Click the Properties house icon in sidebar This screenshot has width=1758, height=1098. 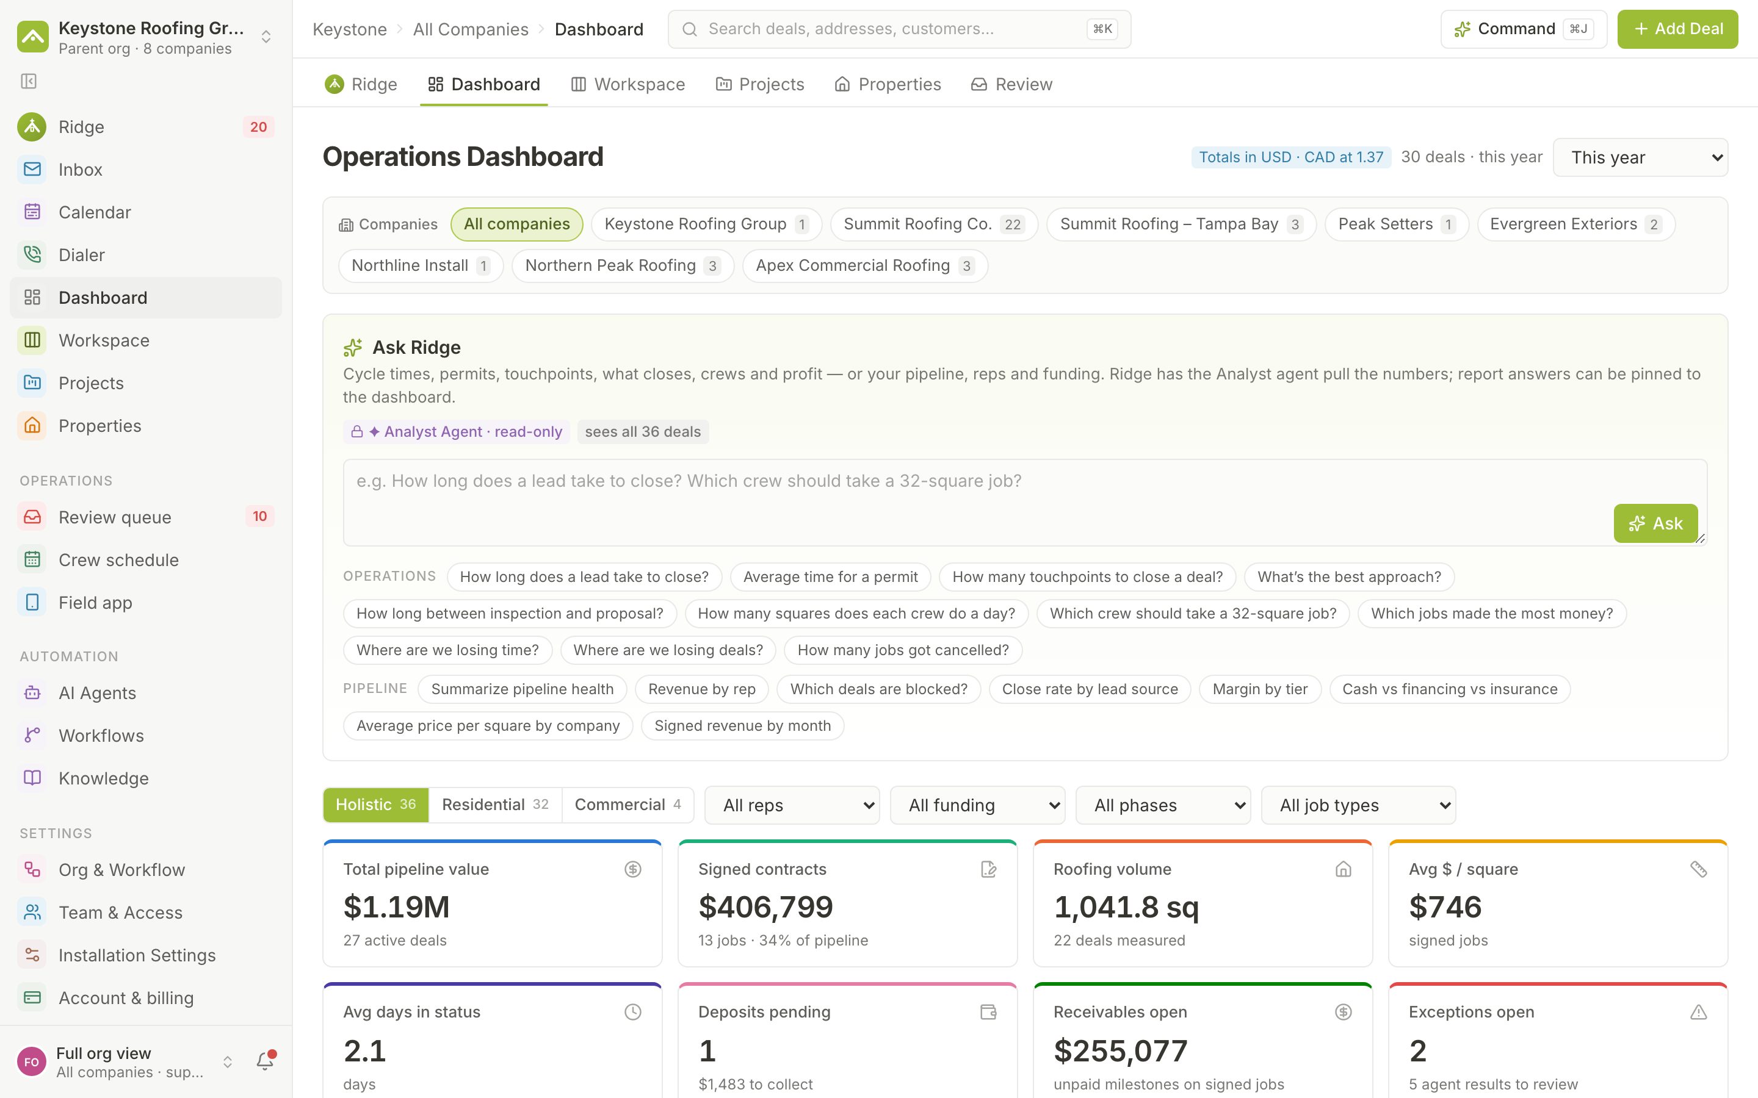[32, 426]
